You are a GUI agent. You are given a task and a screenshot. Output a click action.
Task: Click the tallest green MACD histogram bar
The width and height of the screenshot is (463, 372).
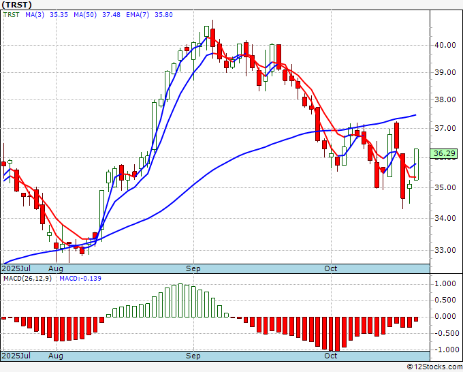[x=180, y=300]
